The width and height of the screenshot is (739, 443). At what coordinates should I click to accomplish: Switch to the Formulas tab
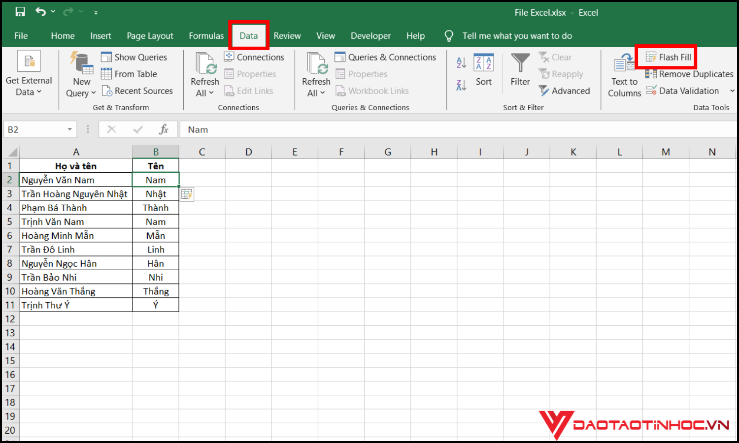pos(206,35)
